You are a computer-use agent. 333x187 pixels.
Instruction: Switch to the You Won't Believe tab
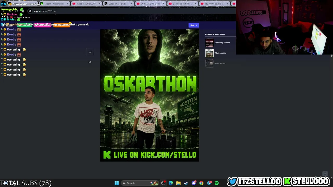pos(214,4)
